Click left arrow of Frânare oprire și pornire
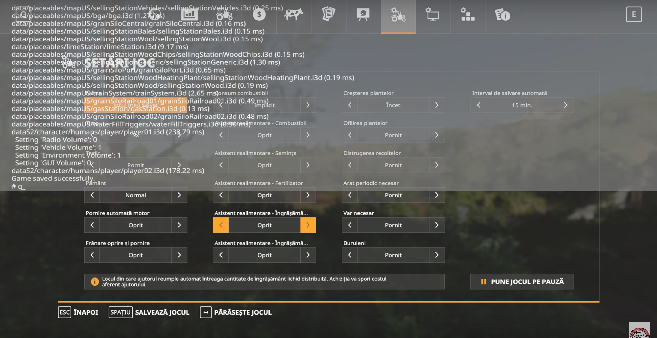 (92, 255)
